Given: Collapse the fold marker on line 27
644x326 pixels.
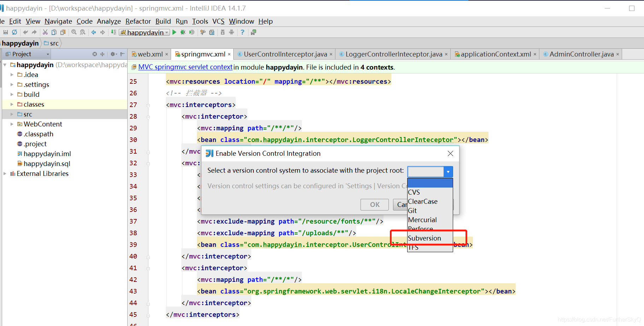Looking at the screenshot, I should click(148, 105).
